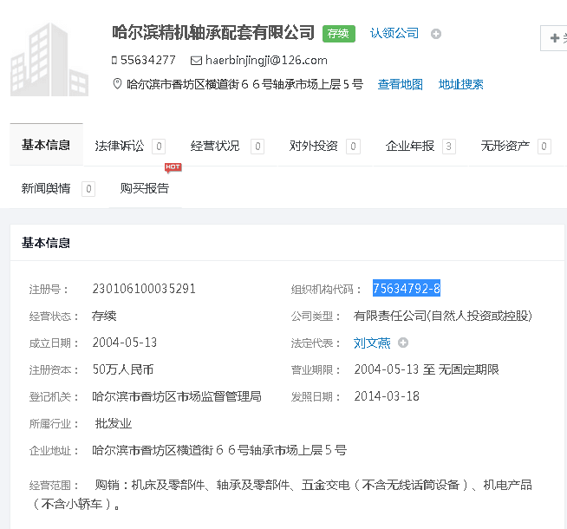Click the red HOT badge above 购买报告
This screenshot has height=529, width=567.
pyautogui.click(x=173, y=167)
